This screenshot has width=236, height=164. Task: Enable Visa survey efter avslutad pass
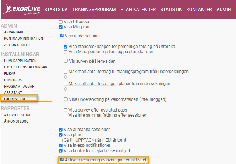click(66, 110)
